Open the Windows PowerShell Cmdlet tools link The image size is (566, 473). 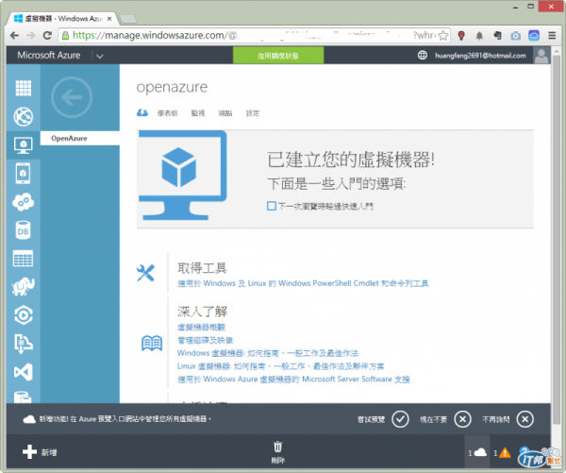pos(303,283)
